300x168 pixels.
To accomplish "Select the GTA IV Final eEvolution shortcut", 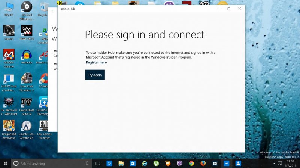I will pyautogui.click(x=9, y=82).
